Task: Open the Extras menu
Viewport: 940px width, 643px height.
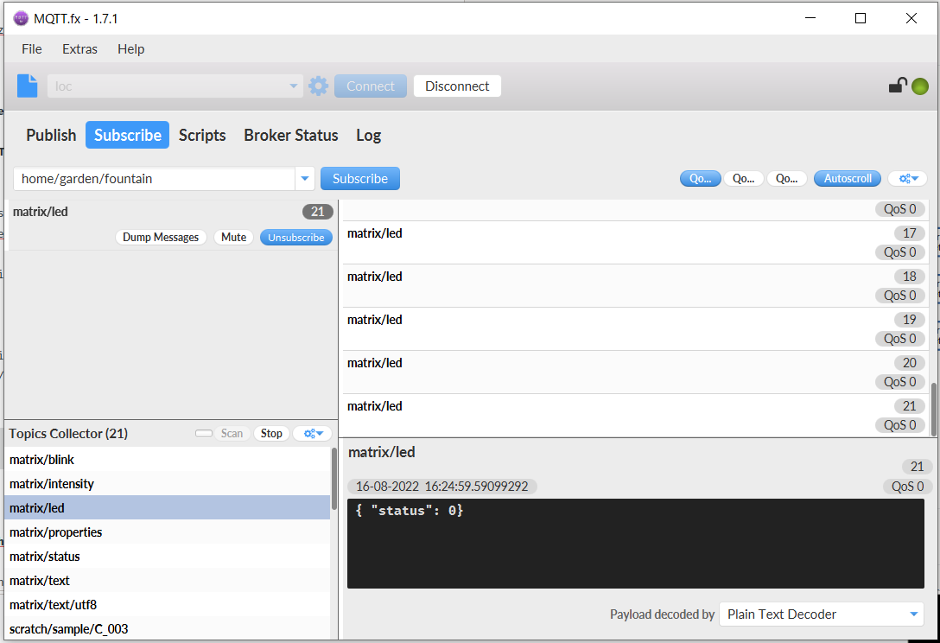Action: pos(79,49)
